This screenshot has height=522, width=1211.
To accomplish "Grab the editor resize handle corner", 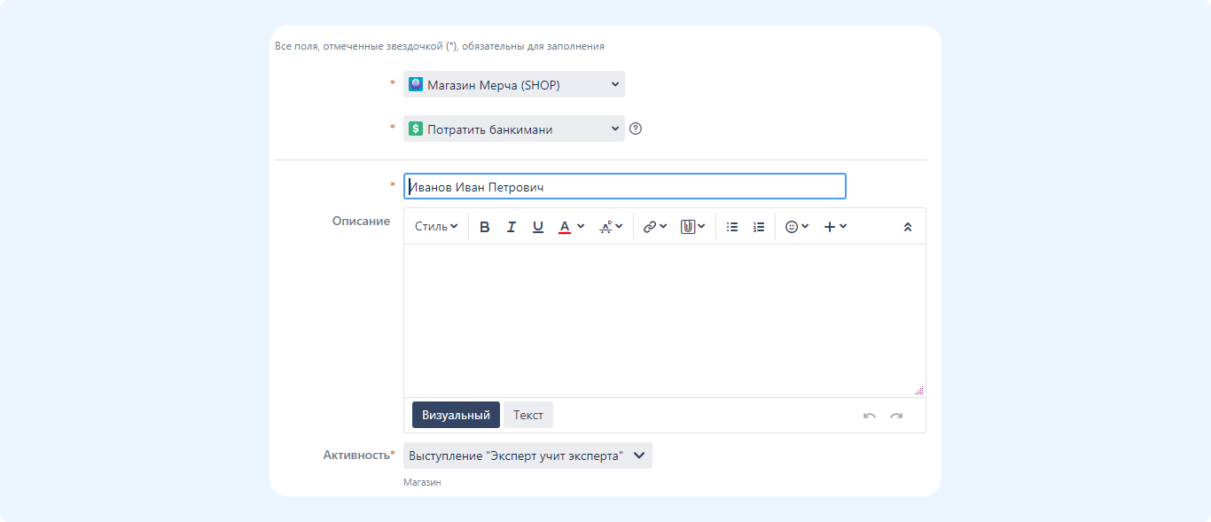I will point(919,390).
